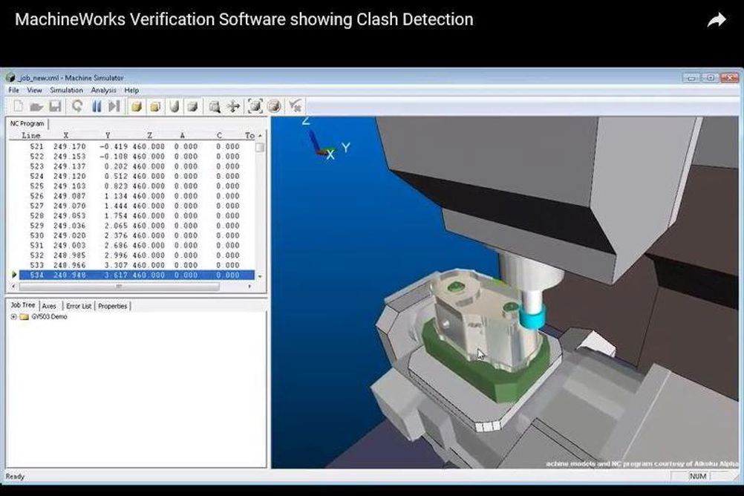
Task: Expand the GY503 Demo tree node
Action: [x=14, y=316]
